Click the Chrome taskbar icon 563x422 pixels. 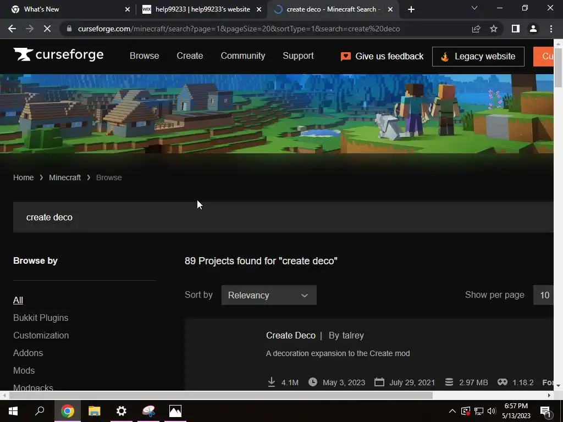pos(67,411)
